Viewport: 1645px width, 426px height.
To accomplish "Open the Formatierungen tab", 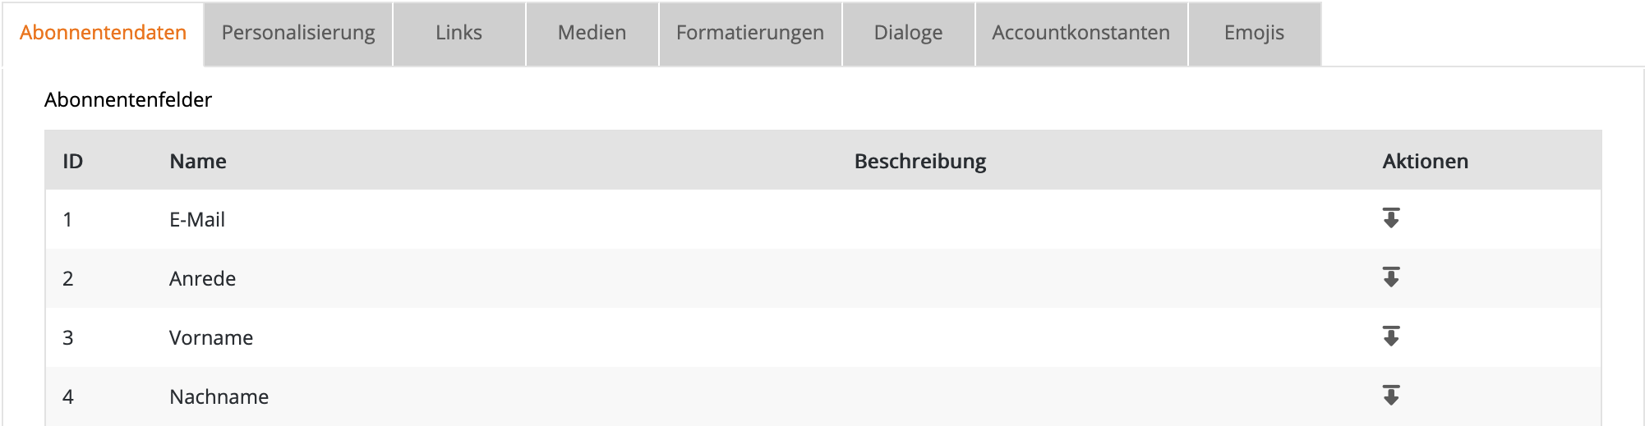I will [749, 33].
